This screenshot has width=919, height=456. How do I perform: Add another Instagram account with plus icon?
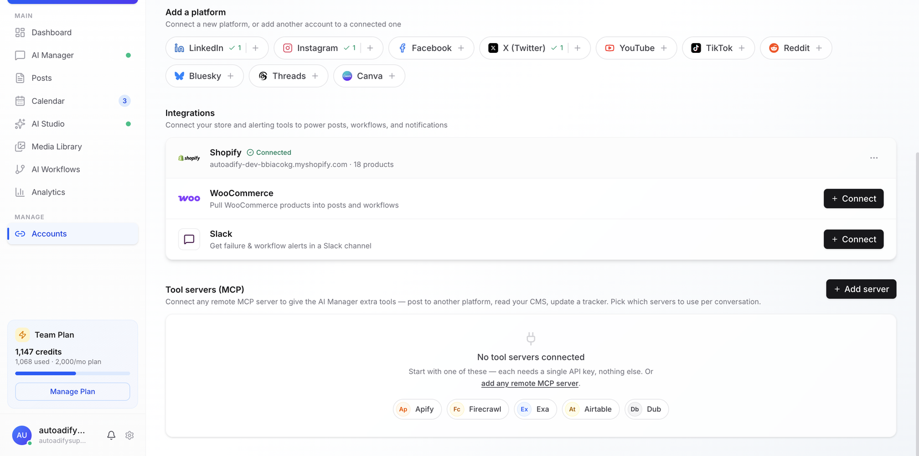coord(370,48)
